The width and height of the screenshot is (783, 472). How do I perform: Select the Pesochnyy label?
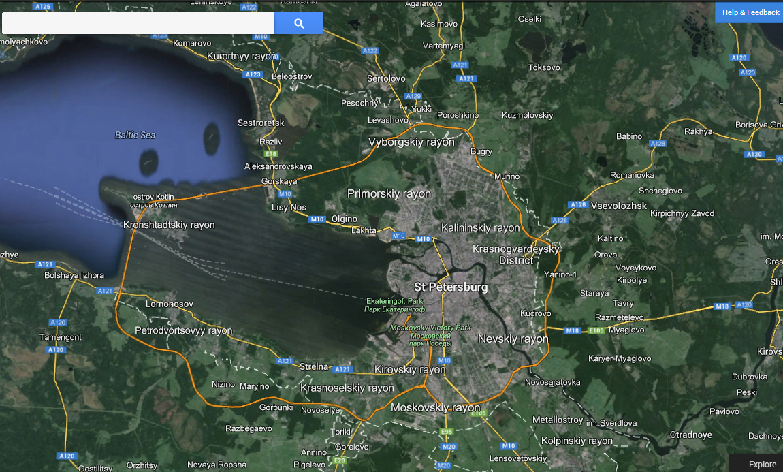pos(359,103)
